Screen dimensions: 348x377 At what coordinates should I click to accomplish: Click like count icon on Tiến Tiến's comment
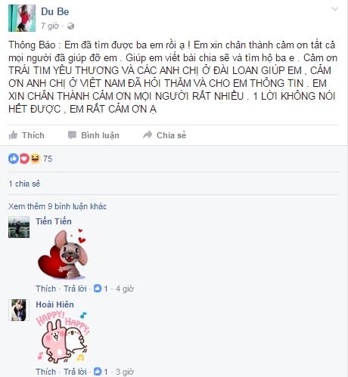[98, 289]
